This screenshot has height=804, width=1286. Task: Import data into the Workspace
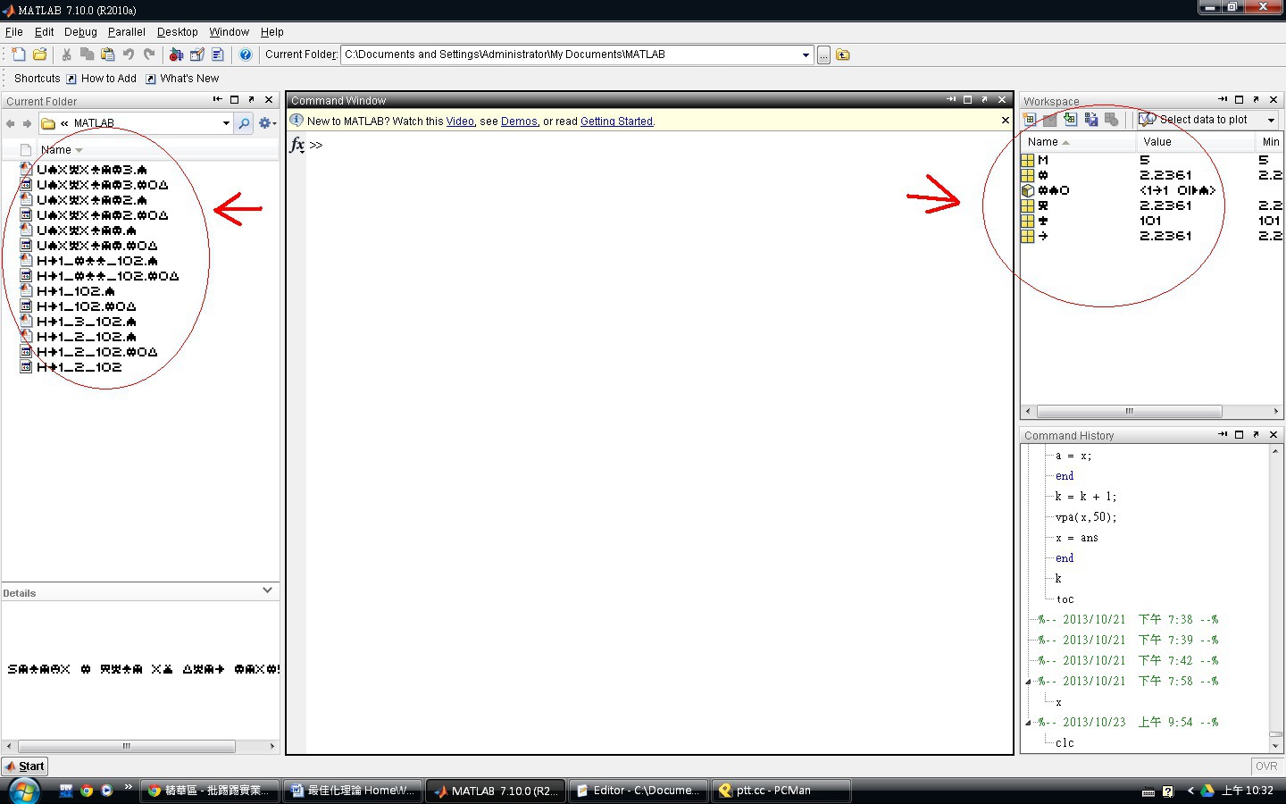tap(1070, 119)
